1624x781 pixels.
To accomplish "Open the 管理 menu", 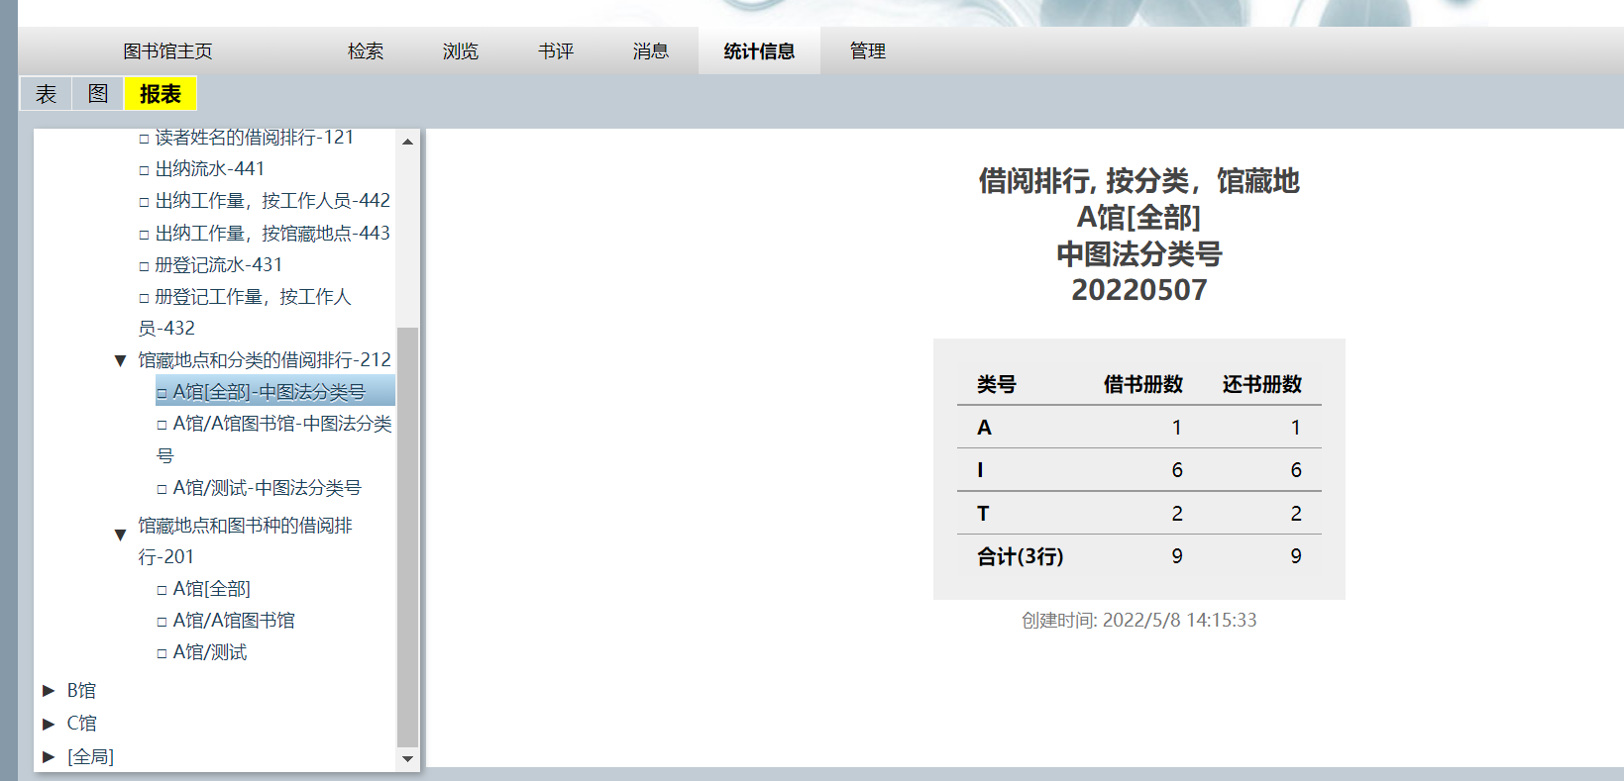I will tap(868, 51).
